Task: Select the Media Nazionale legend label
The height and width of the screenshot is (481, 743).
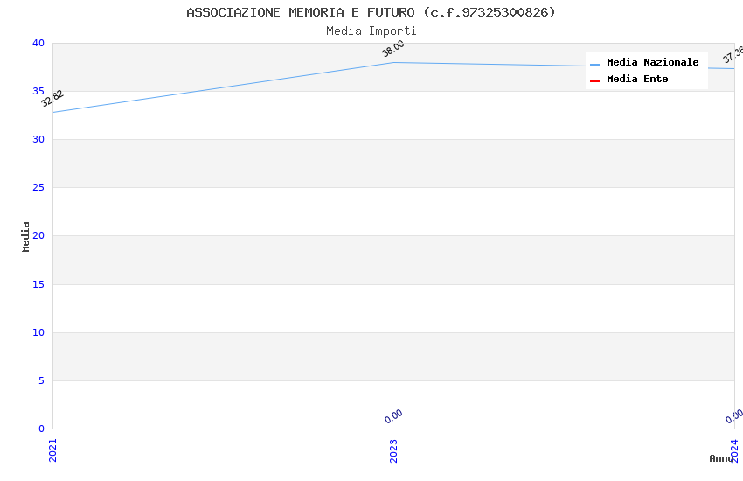Action: coord(652,63)
